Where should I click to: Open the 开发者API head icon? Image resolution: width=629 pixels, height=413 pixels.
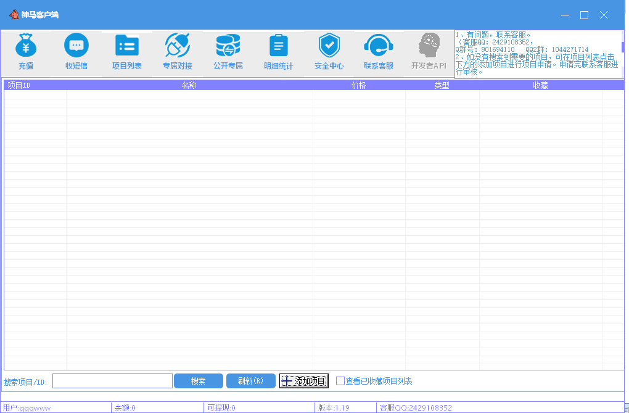coord(429,46)
